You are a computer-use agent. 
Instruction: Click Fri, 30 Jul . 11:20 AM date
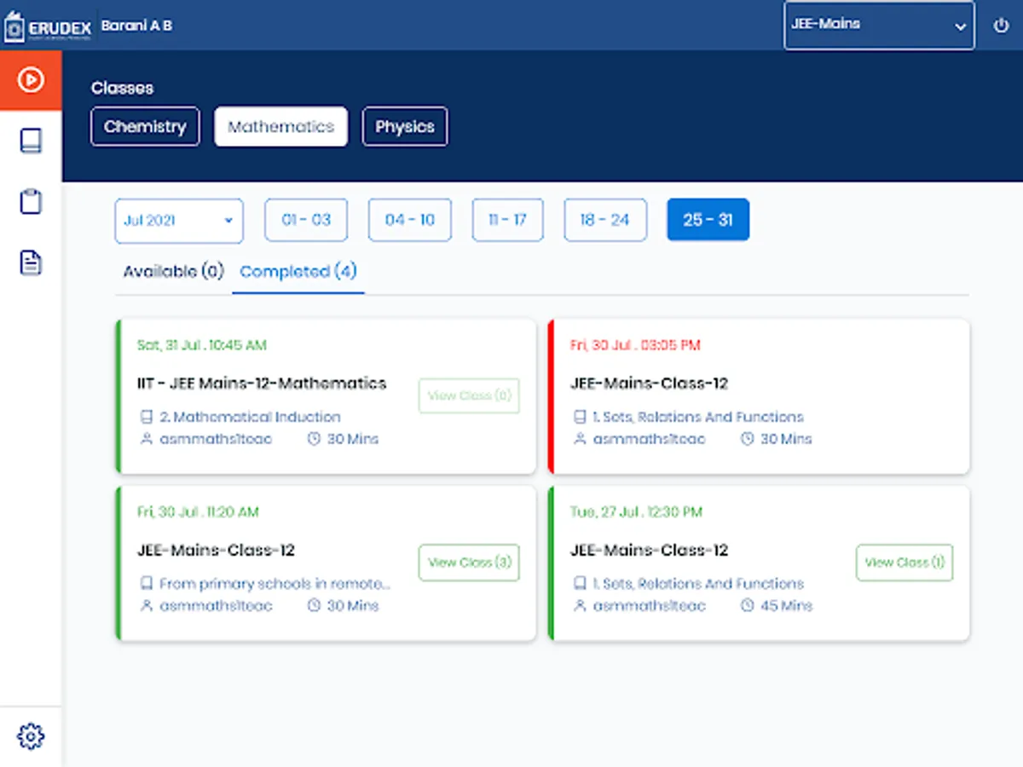point(198,512)
